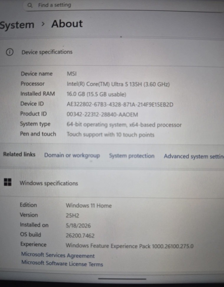Select the device name value MSI
224x287 pixels.
click(x=72, y=74)
